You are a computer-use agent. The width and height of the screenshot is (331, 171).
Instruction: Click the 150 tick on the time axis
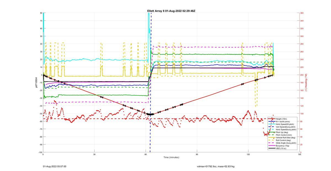point(300,154)
